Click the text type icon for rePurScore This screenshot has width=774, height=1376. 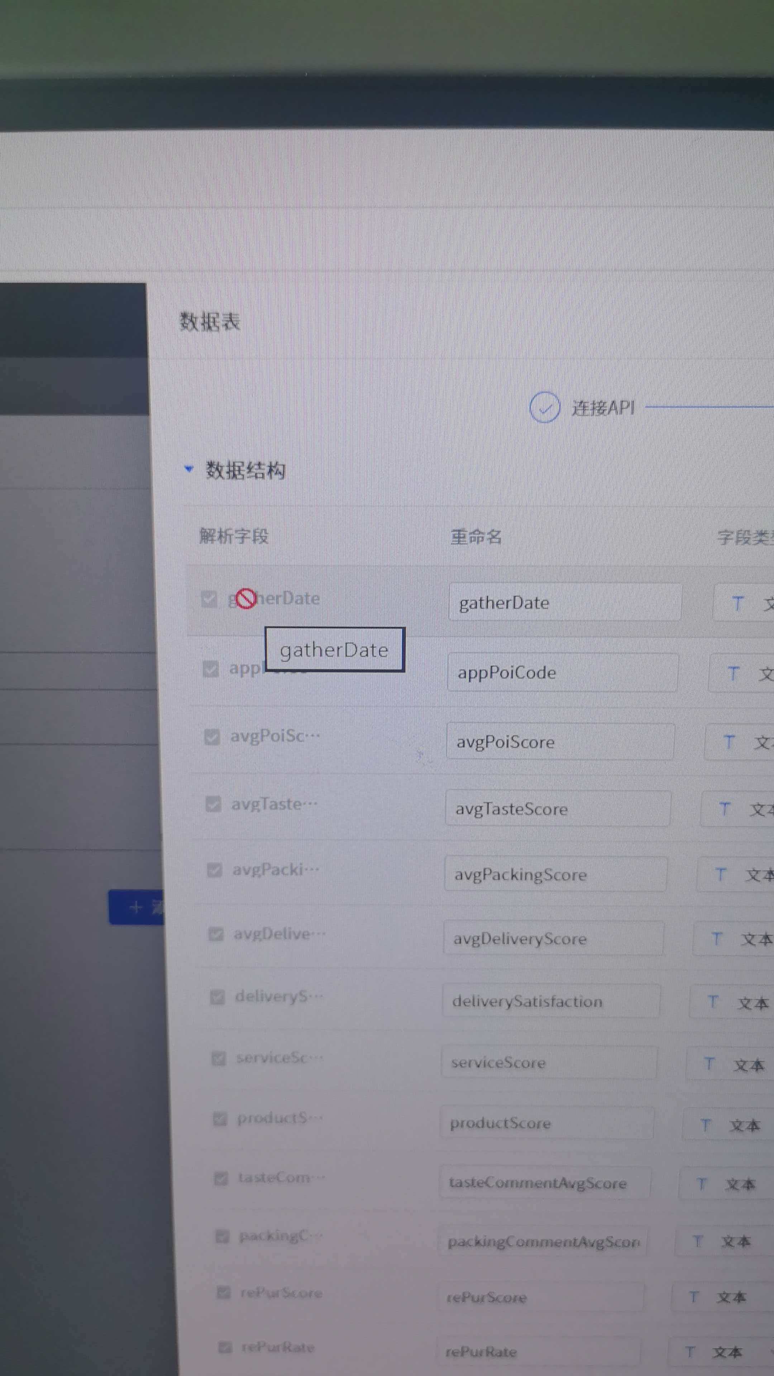[x=693, y=1296]
